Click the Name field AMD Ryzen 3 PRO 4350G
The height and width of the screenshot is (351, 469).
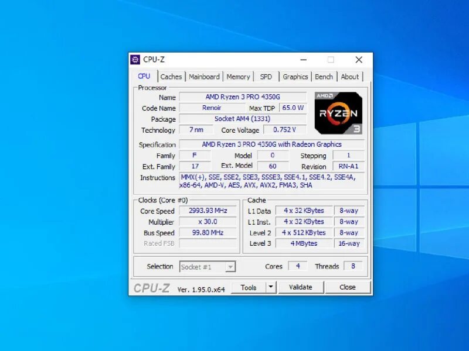tap(243, 97)
